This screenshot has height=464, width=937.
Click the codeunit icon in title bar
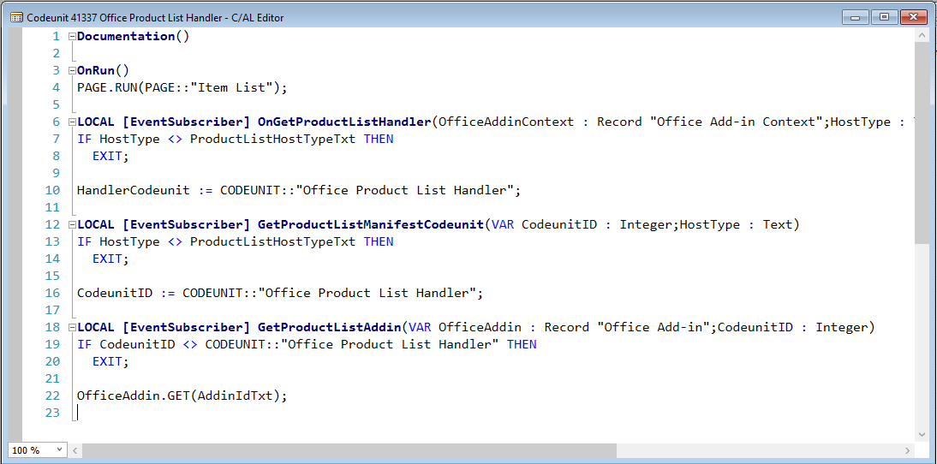[x=16, y=17]
